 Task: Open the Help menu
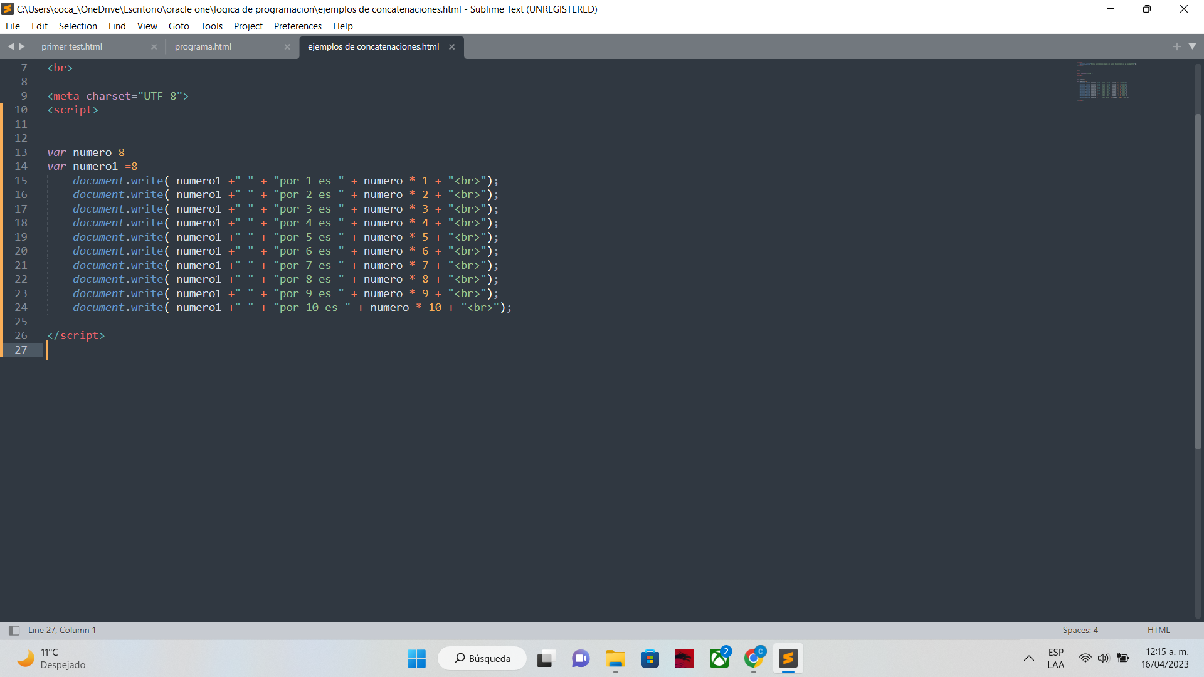coord(343,26)
